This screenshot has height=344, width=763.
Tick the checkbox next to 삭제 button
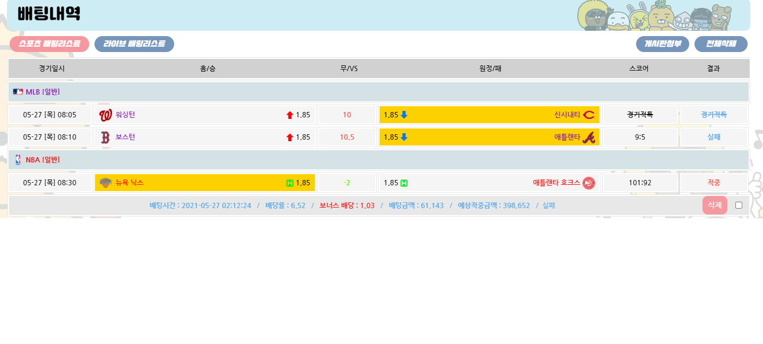coord(739,205)
